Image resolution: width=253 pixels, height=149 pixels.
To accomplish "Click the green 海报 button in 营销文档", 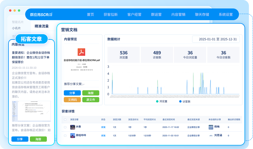I will click(91, 93).
